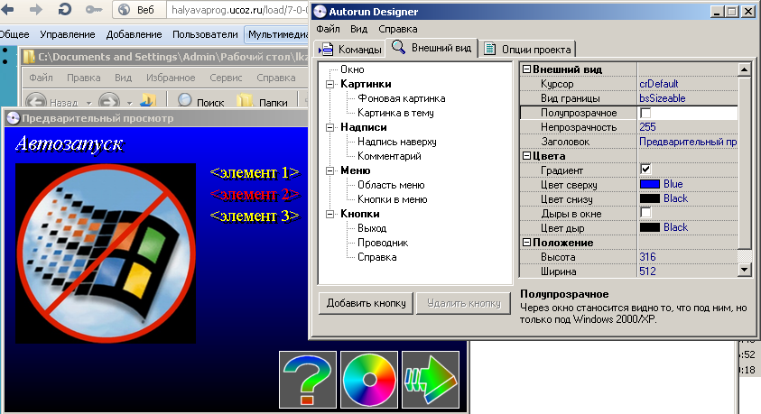
Task: Click the Explorer Назад back button
Action: point(37,102)
